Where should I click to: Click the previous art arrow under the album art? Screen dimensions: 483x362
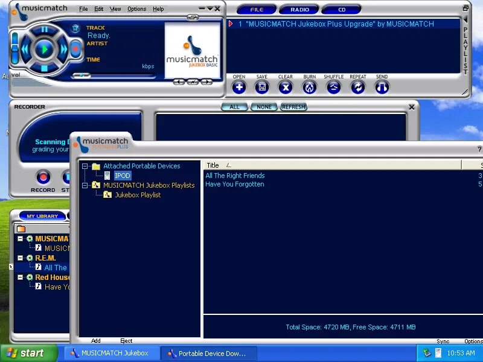[179, 82]
